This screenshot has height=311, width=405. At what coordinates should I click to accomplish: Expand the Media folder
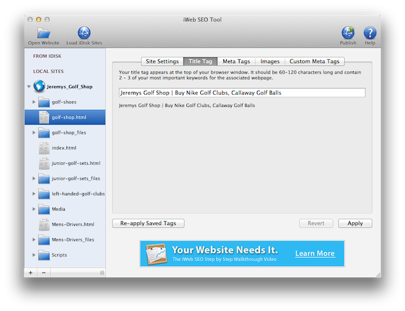34,209
